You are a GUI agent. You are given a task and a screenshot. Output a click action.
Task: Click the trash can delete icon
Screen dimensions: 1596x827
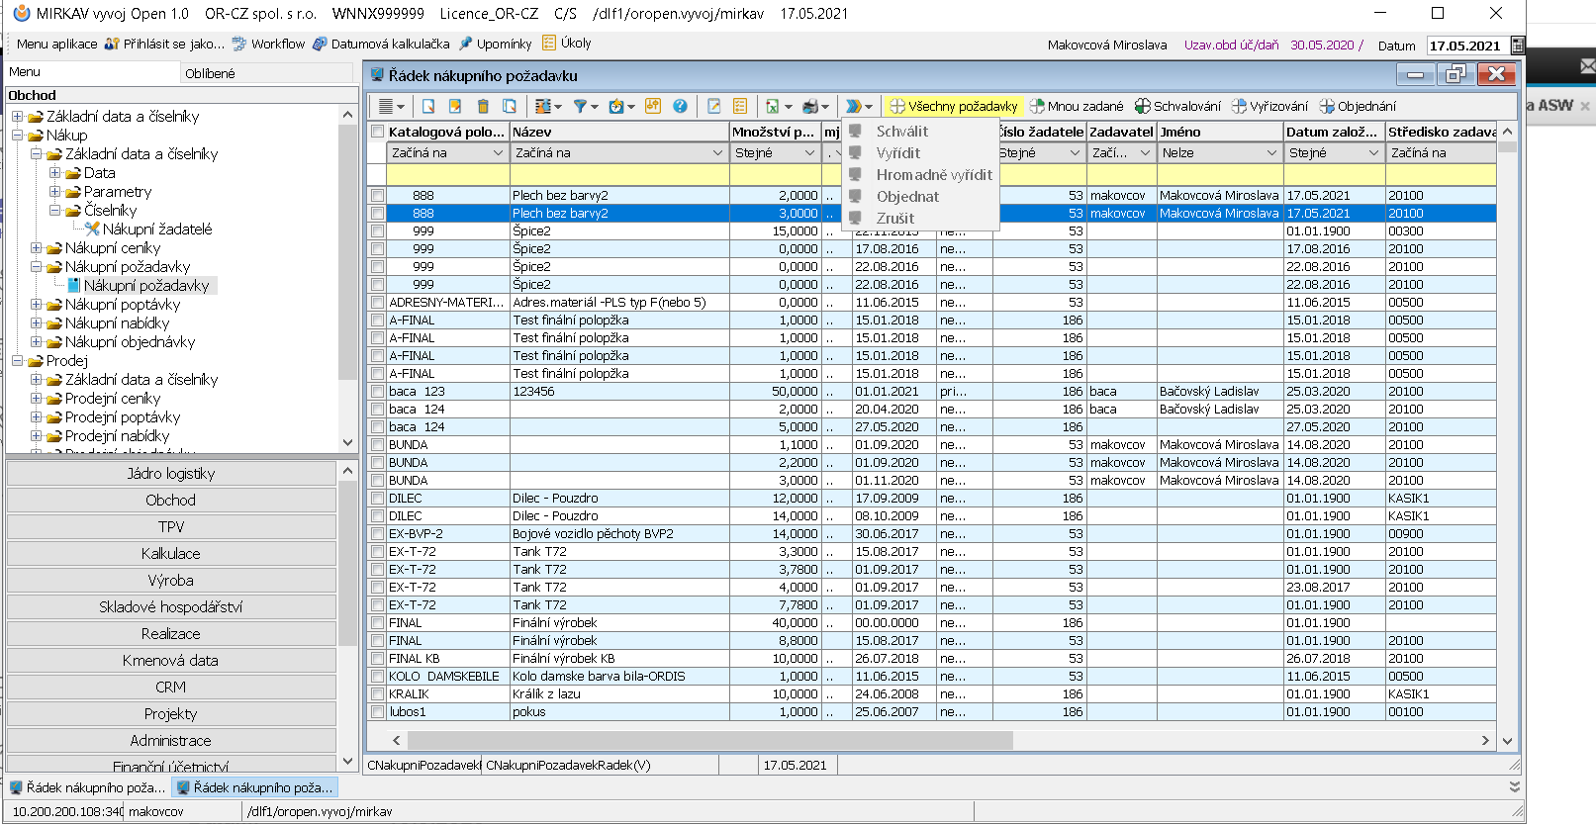point(483,107)
